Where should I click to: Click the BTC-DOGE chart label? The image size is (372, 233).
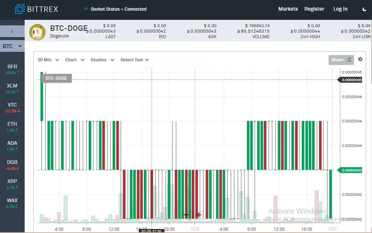click(x=56, y=78)
